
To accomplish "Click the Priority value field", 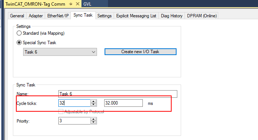I will click(74, 121).
